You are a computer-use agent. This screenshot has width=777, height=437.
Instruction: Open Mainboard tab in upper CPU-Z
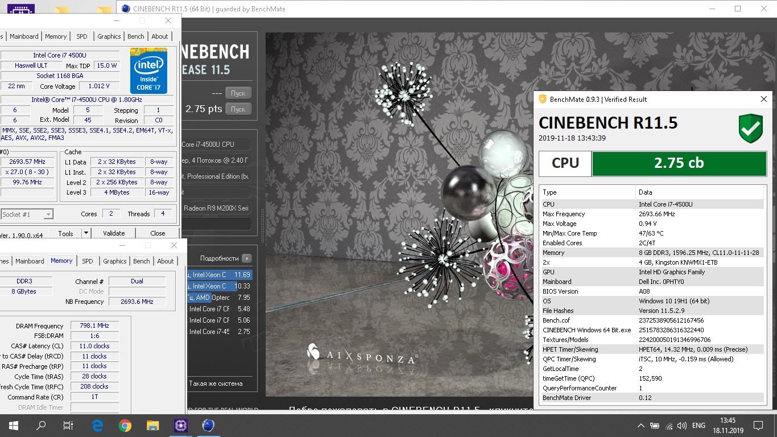[24, 36]
